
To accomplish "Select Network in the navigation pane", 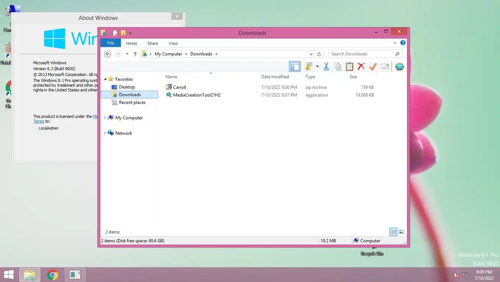I will [x=124, y=133].
